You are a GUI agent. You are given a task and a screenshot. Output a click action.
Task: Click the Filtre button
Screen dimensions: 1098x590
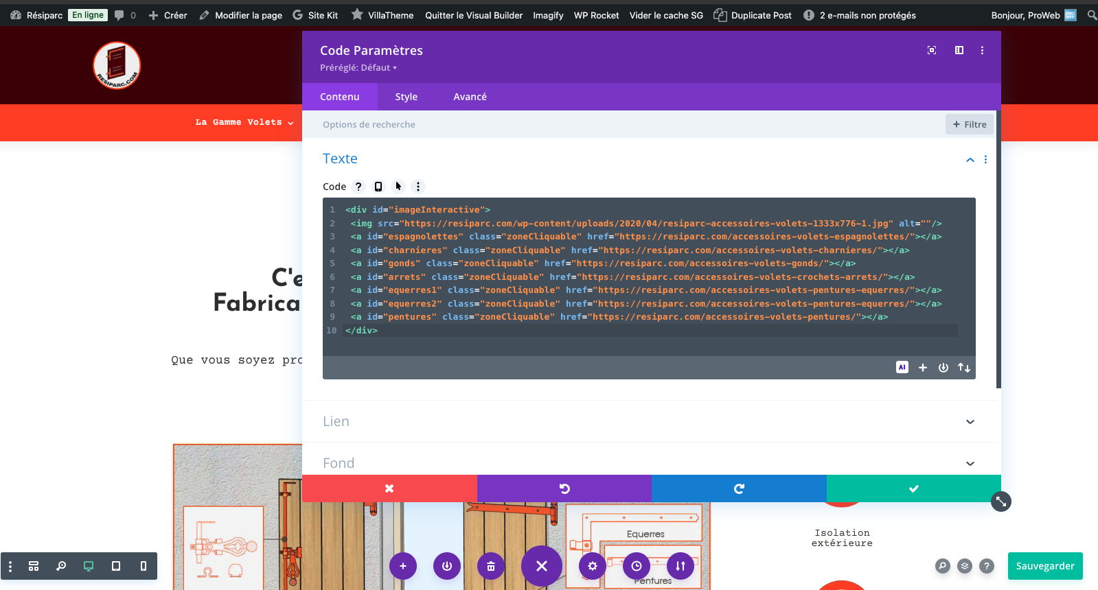[970, 124]
